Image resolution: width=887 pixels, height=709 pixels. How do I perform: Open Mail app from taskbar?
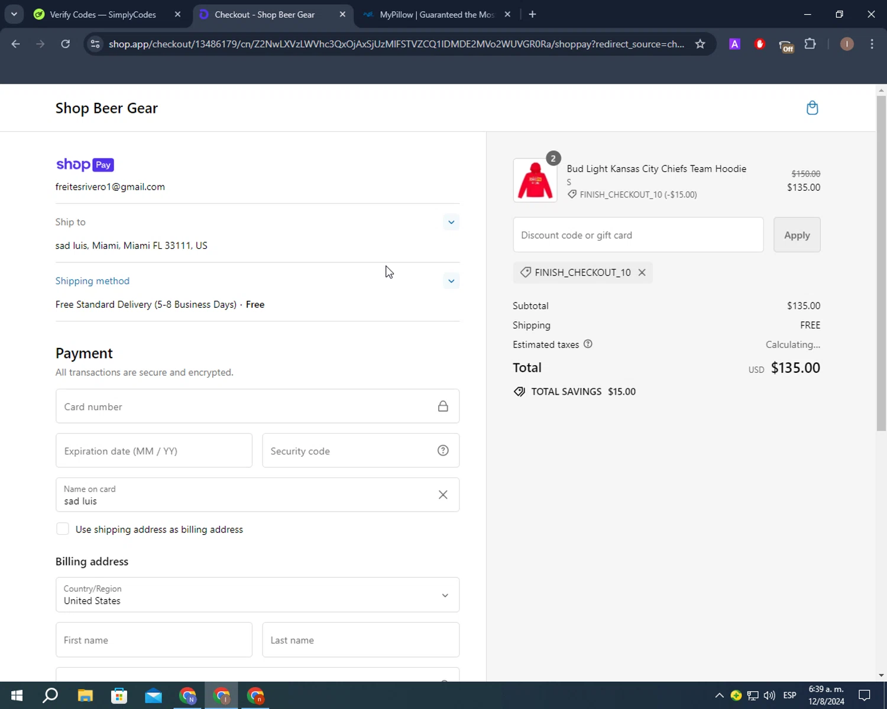pyautogui.click(x=153, y=695)
